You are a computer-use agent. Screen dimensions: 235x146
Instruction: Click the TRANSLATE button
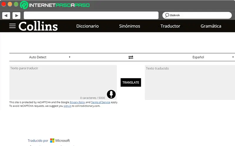[131, 82]
